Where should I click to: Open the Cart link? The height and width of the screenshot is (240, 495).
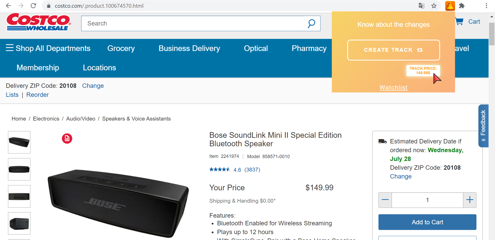coord(474,22)
